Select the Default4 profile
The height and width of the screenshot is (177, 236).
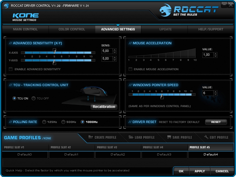(x=211, y=155)
